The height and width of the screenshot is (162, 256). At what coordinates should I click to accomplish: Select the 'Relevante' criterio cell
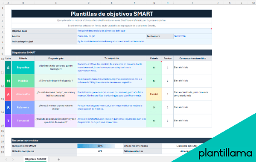click(x=23, y=107)
